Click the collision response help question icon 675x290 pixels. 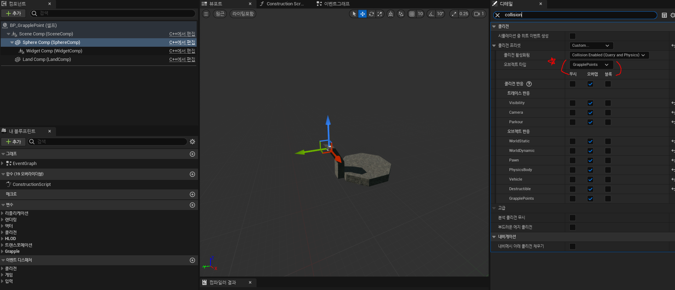coord(529,84)
